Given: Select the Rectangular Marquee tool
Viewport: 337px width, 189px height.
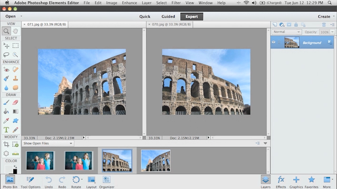Looking at the screenshot, I should click(x=15, y=46).
